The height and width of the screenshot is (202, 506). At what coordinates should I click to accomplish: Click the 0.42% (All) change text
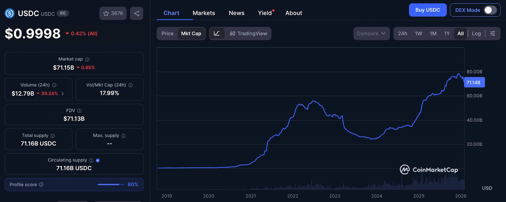pos(84,33)
